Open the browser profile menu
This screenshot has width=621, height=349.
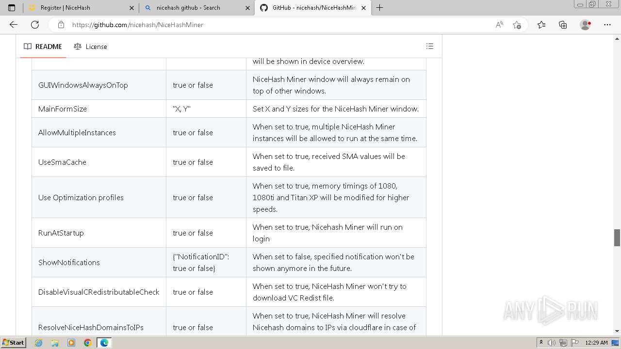coord(586,25)
